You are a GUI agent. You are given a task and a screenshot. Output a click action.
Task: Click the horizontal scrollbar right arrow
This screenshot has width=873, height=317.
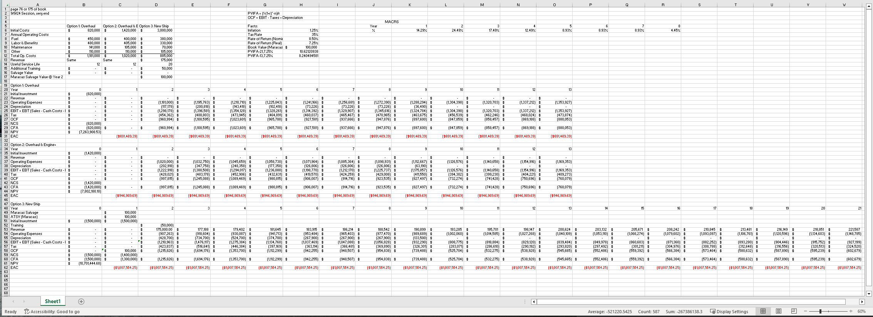pyautogui.click(x=862, y=302)
